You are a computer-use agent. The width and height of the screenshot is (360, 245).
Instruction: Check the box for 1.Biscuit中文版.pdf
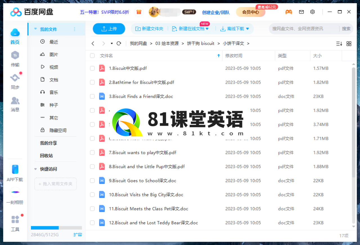[92, 68]
